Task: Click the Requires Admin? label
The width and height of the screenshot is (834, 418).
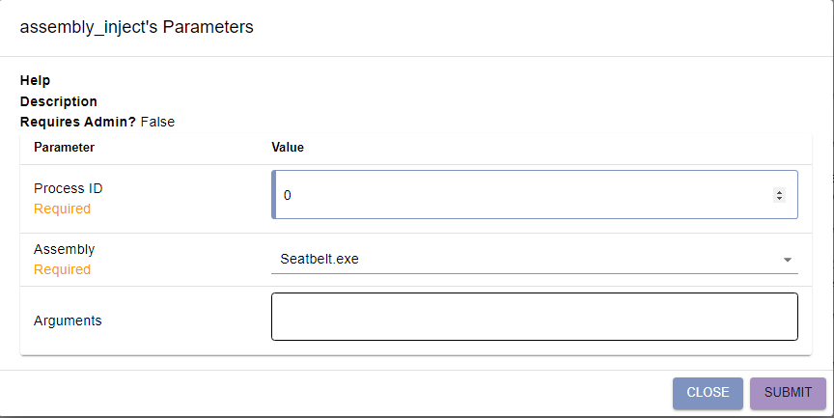Action: point(78,122)
